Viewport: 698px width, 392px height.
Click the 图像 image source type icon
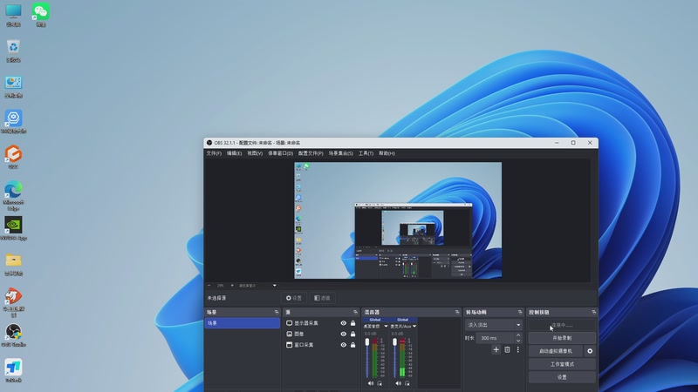[289, 334]
